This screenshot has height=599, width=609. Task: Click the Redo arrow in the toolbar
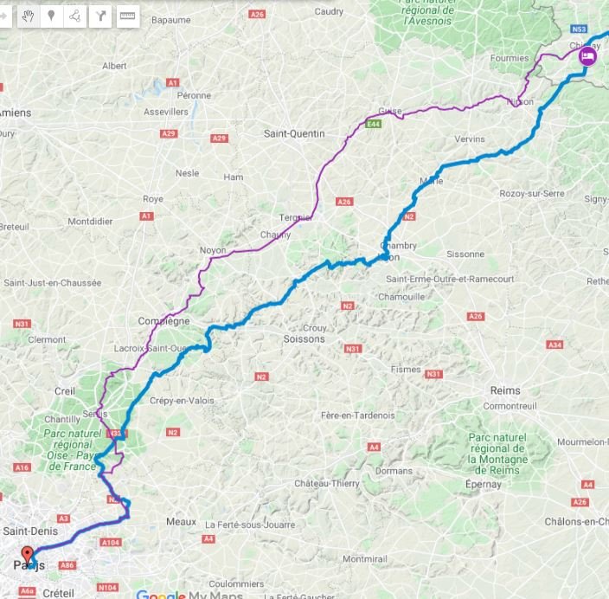[x=3, y=16]
